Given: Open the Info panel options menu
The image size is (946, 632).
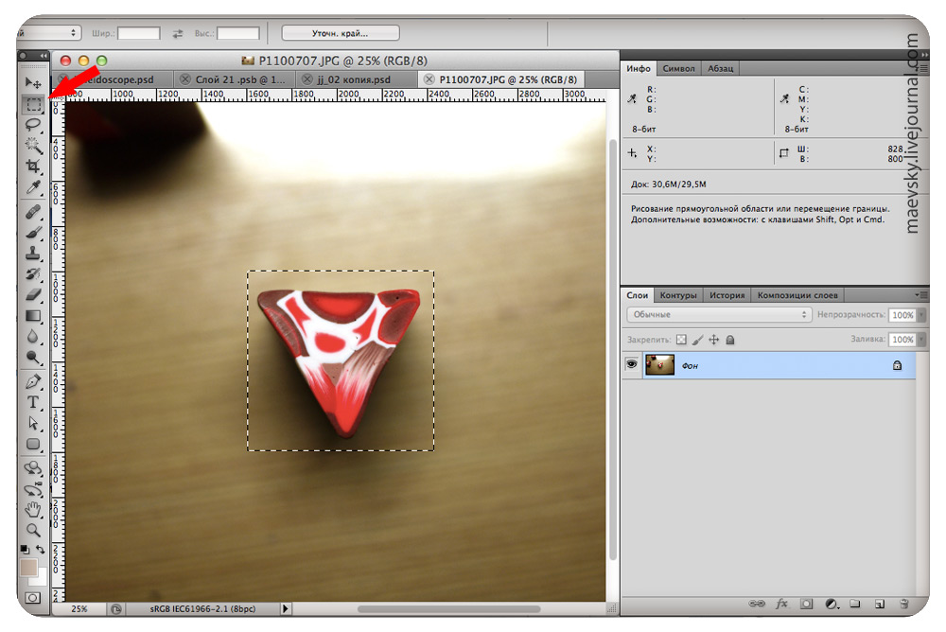Looking at the screenshot, I should coord(921,68).
